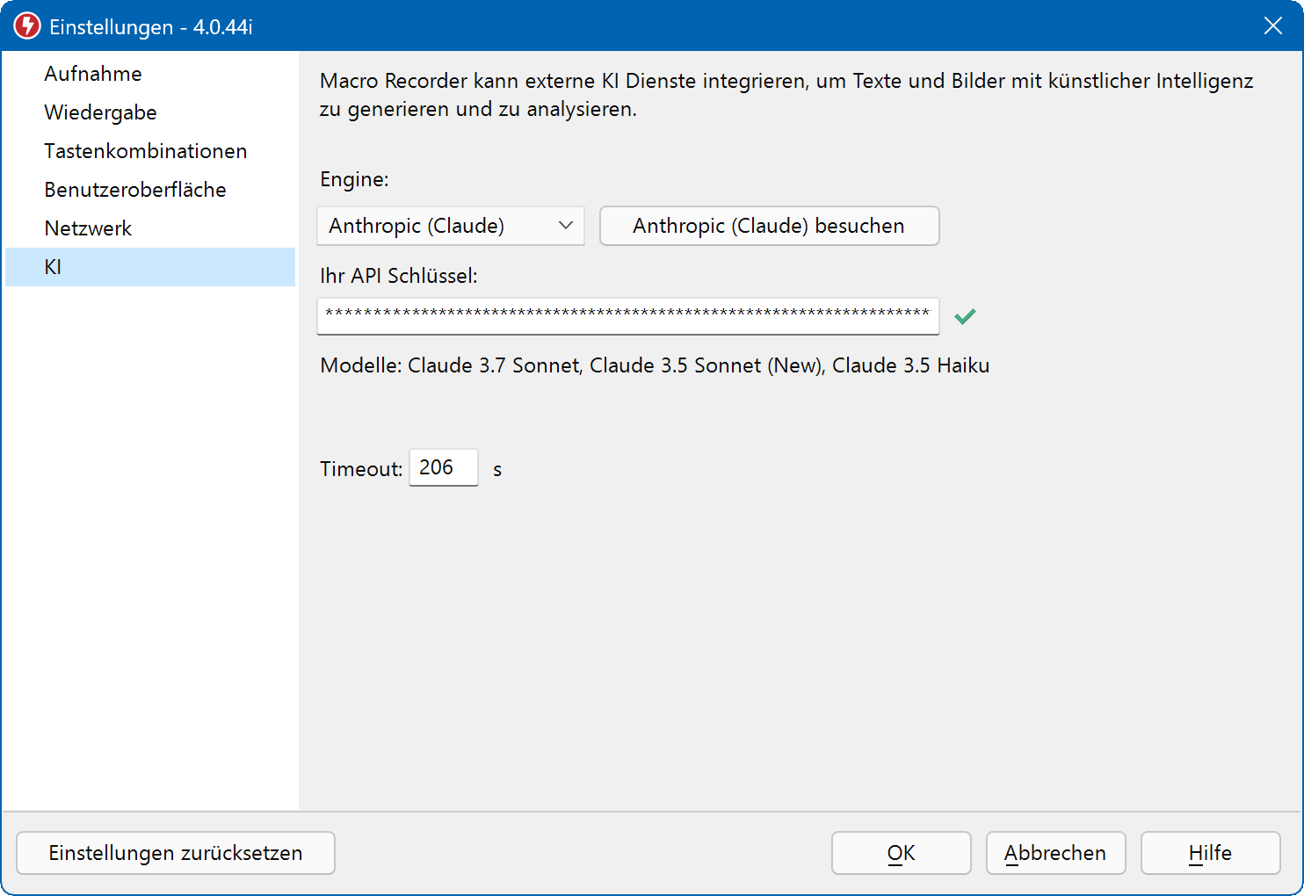Select Tastenkombinationen in the sidebar

146,151
